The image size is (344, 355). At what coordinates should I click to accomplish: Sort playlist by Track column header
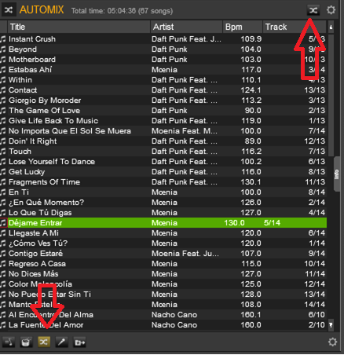coord(295,27)
